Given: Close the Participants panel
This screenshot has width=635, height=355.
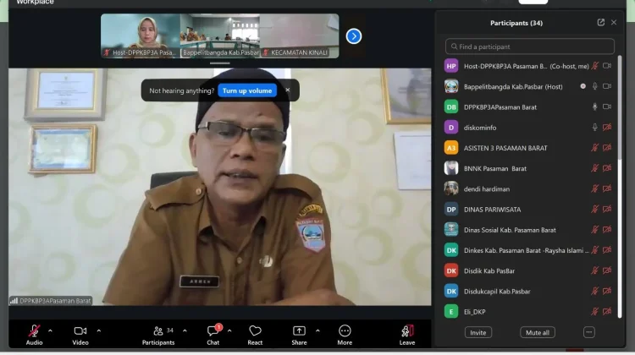Looking at the screenshot, I should [614, 23].
